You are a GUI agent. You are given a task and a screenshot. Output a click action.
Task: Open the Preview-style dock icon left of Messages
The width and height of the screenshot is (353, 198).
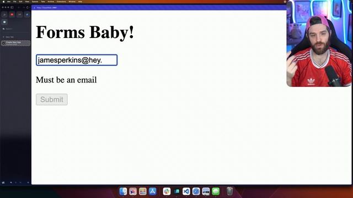tap(206, 191)
